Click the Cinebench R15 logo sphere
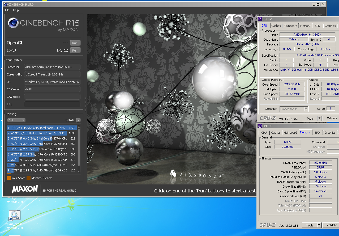Image resolution: width=339 pixels, height=236 pixels. (x=13, y=23)
